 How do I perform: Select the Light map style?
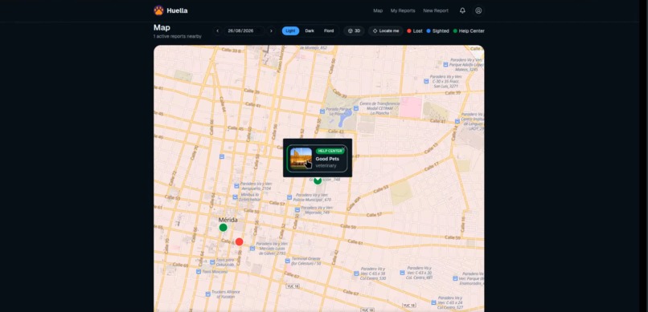290,31
